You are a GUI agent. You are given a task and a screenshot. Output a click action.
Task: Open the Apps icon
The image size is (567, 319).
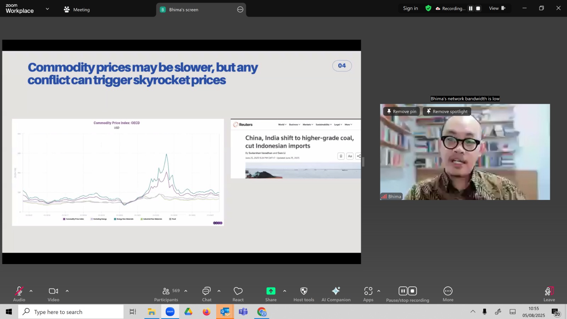click(368, 291)
